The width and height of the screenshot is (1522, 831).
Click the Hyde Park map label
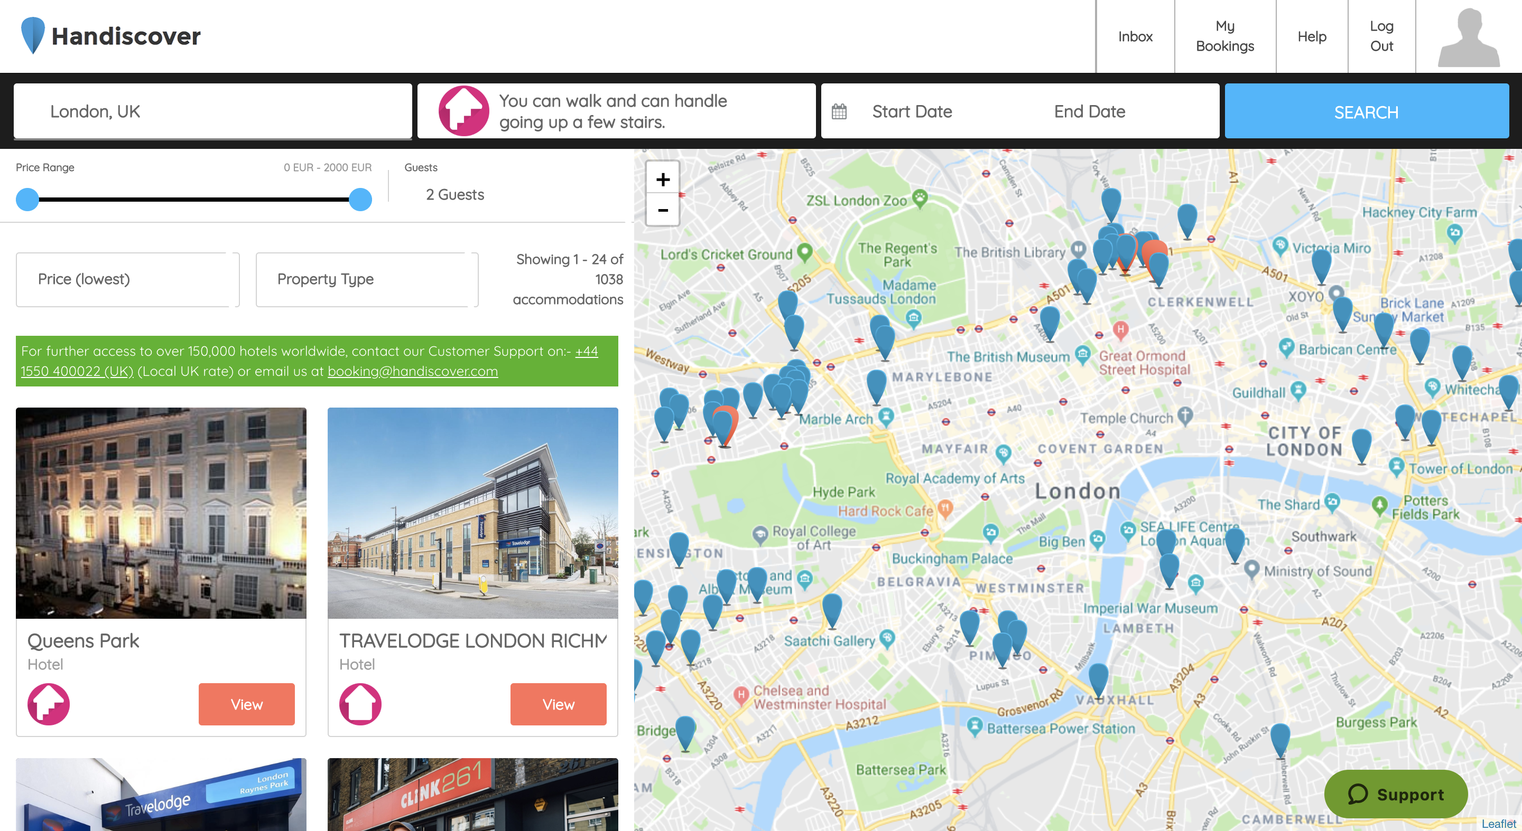point(844,492)
